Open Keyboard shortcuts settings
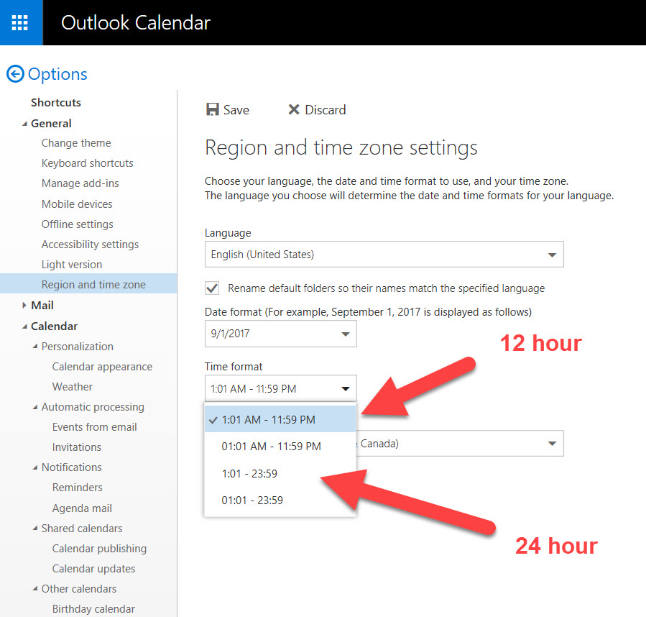Viewport: 646px width, 617px height. coord(88,163)
